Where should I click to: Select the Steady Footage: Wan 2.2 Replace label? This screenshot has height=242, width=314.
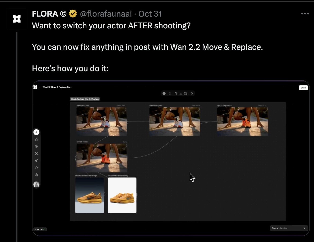(x=85, y=99)
